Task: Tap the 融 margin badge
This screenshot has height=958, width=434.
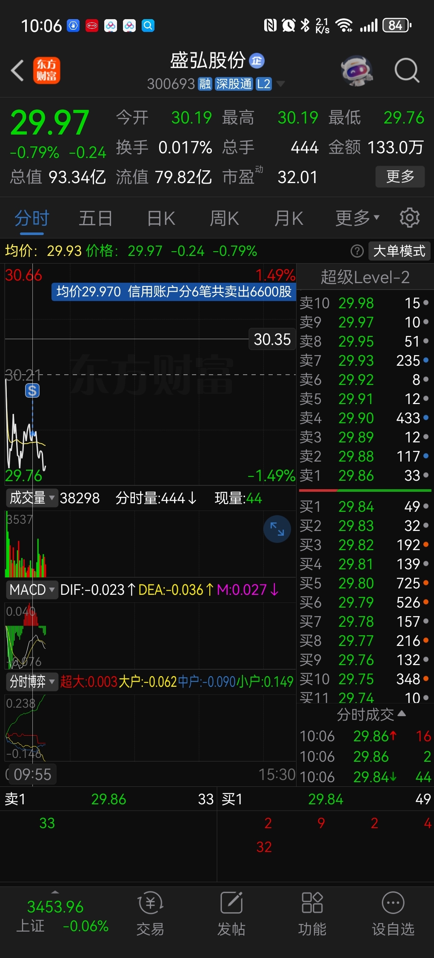Action: pyautogui.click(x=205, y=84)
